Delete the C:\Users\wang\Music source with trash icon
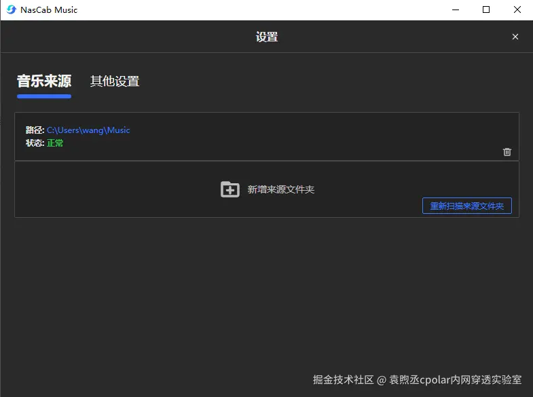Viewport: 533px width, 397px height. [x=507, y=152]
